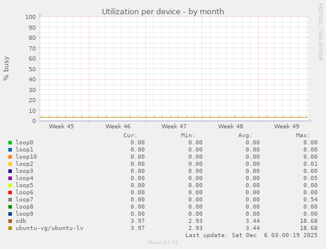Select the sdb legend label
Screen dimensions: 326x249
[x=21, y=221]
